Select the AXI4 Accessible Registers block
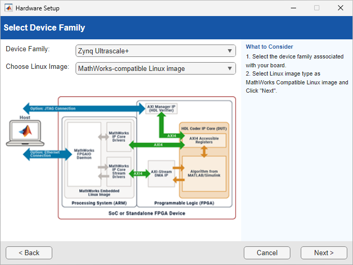 [x=203, y=141]
